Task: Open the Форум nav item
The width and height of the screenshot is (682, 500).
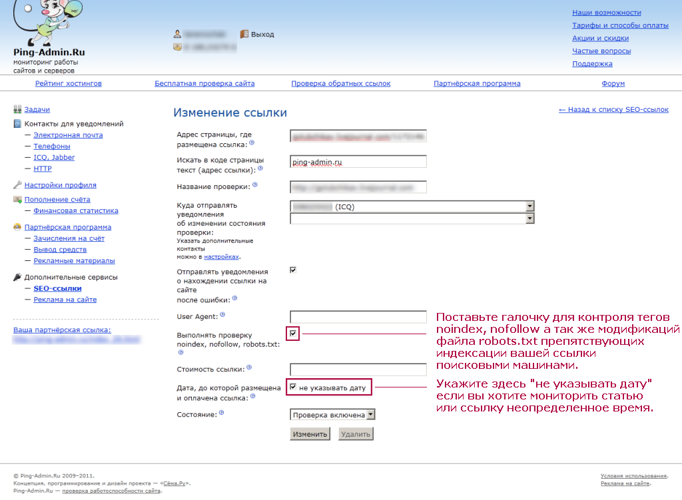Action: (x=613, y=83)
